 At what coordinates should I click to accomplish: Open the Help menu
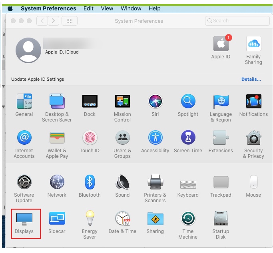tap(154, 8)
